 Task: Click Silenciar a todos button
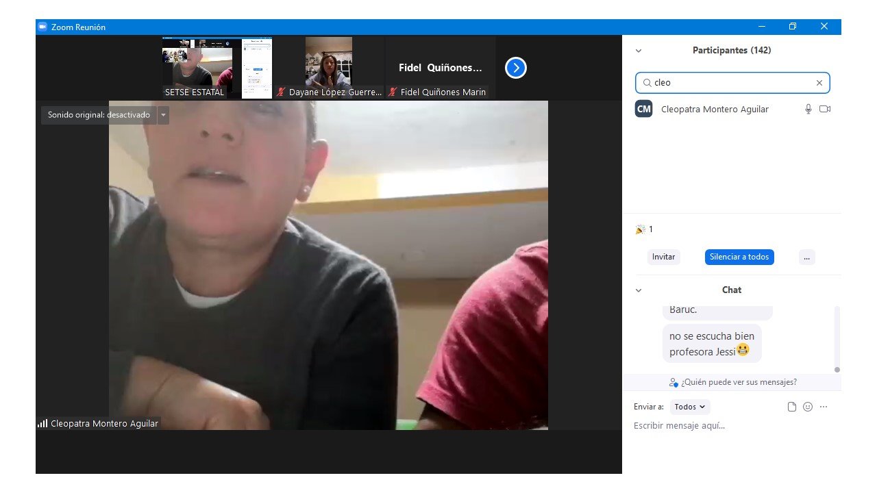tap(739, 257)
